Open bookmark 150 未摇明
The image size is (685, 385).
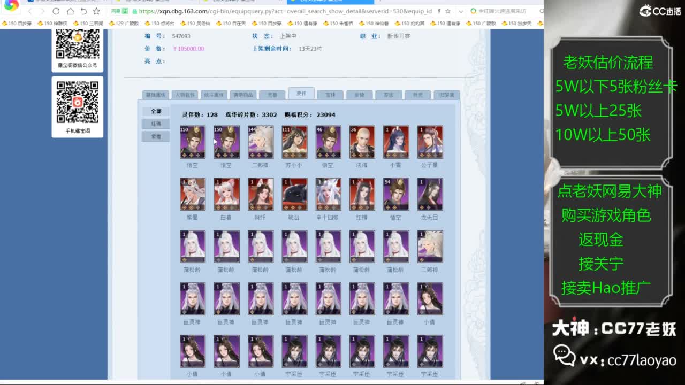338,24
